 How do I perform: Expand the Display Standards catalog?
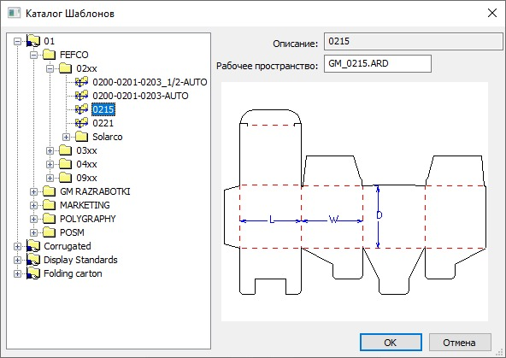click(x=17, y=260)
